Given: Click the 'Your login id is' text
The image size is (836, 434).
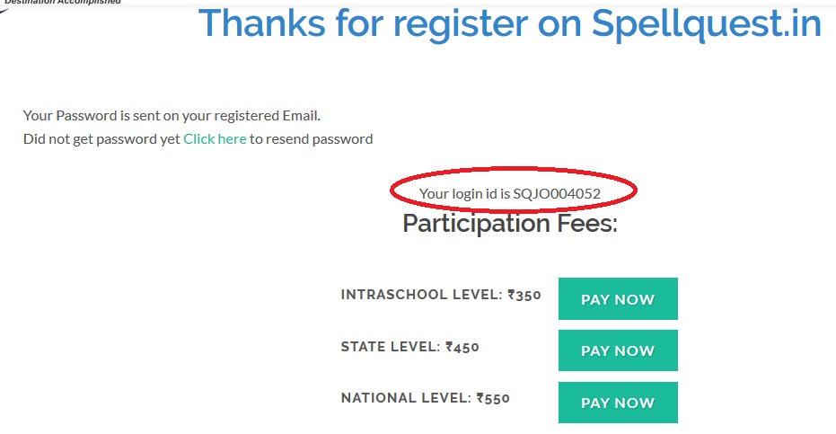Looking at the screenshot, I should [464, 193].
